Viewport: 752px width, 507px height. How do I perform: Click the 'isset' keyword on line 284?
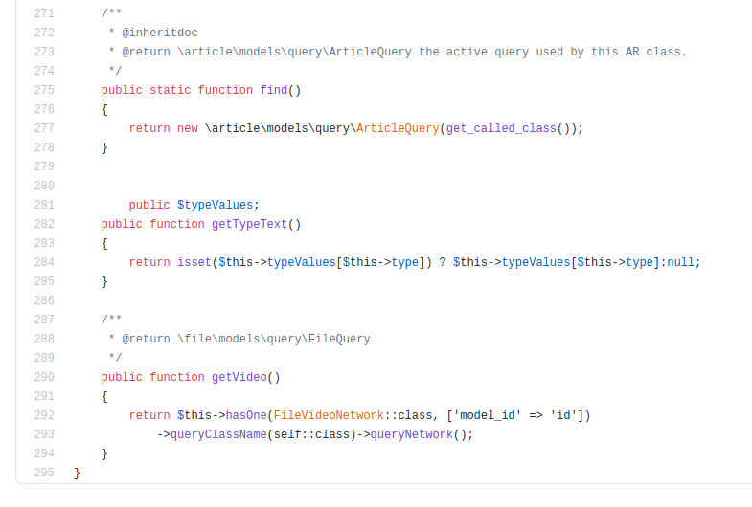(x=194, y=262)
